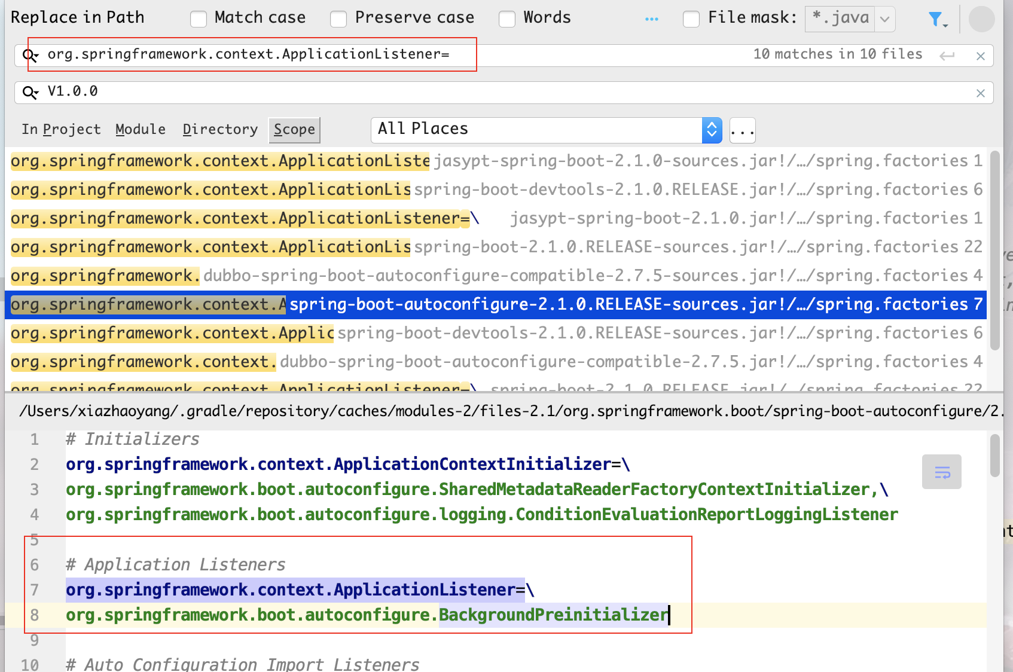Enable the File mask checkbox
1013x672 pixels.
(x=691, y=19)
